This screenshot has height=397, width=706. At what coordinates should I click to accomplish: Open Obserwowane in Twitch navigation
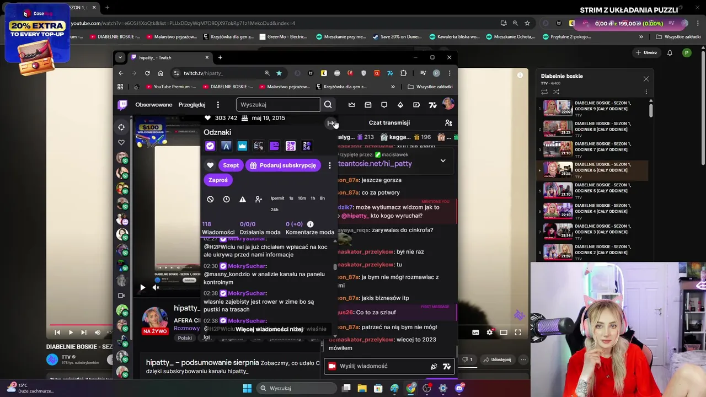coord(154,105)
